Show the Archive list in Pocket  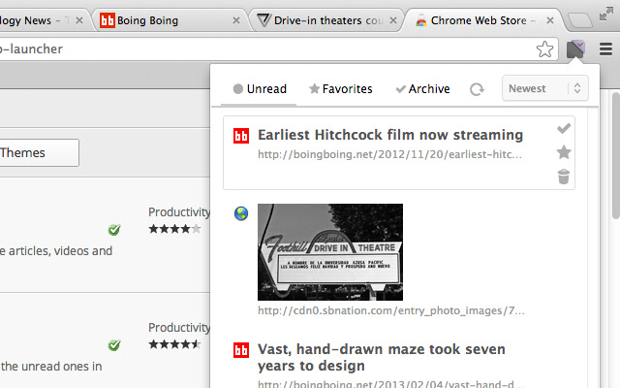(x=422, y=89)
